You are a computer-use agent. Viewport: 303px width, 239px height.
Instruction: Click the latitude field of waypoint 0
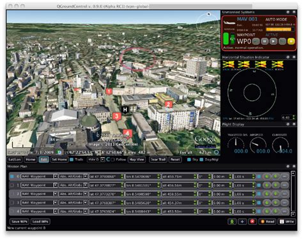(106, 176)
